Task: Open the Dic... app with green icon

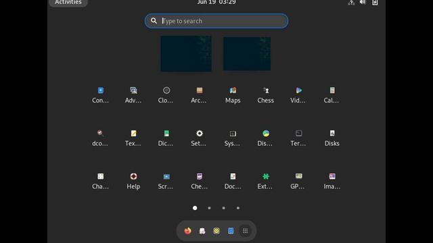Action: (166, 138)
